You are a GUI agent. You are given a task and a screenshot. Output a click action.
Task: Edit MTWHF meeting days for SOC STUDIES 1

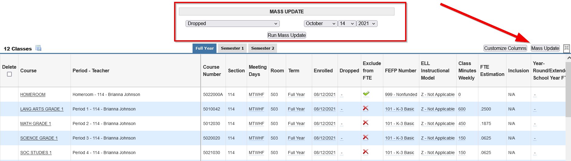256,153
